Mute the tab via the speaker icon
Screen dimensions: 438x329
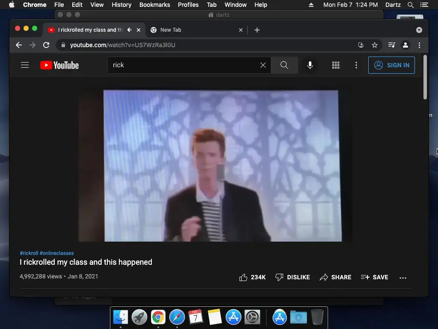[129, 30]
